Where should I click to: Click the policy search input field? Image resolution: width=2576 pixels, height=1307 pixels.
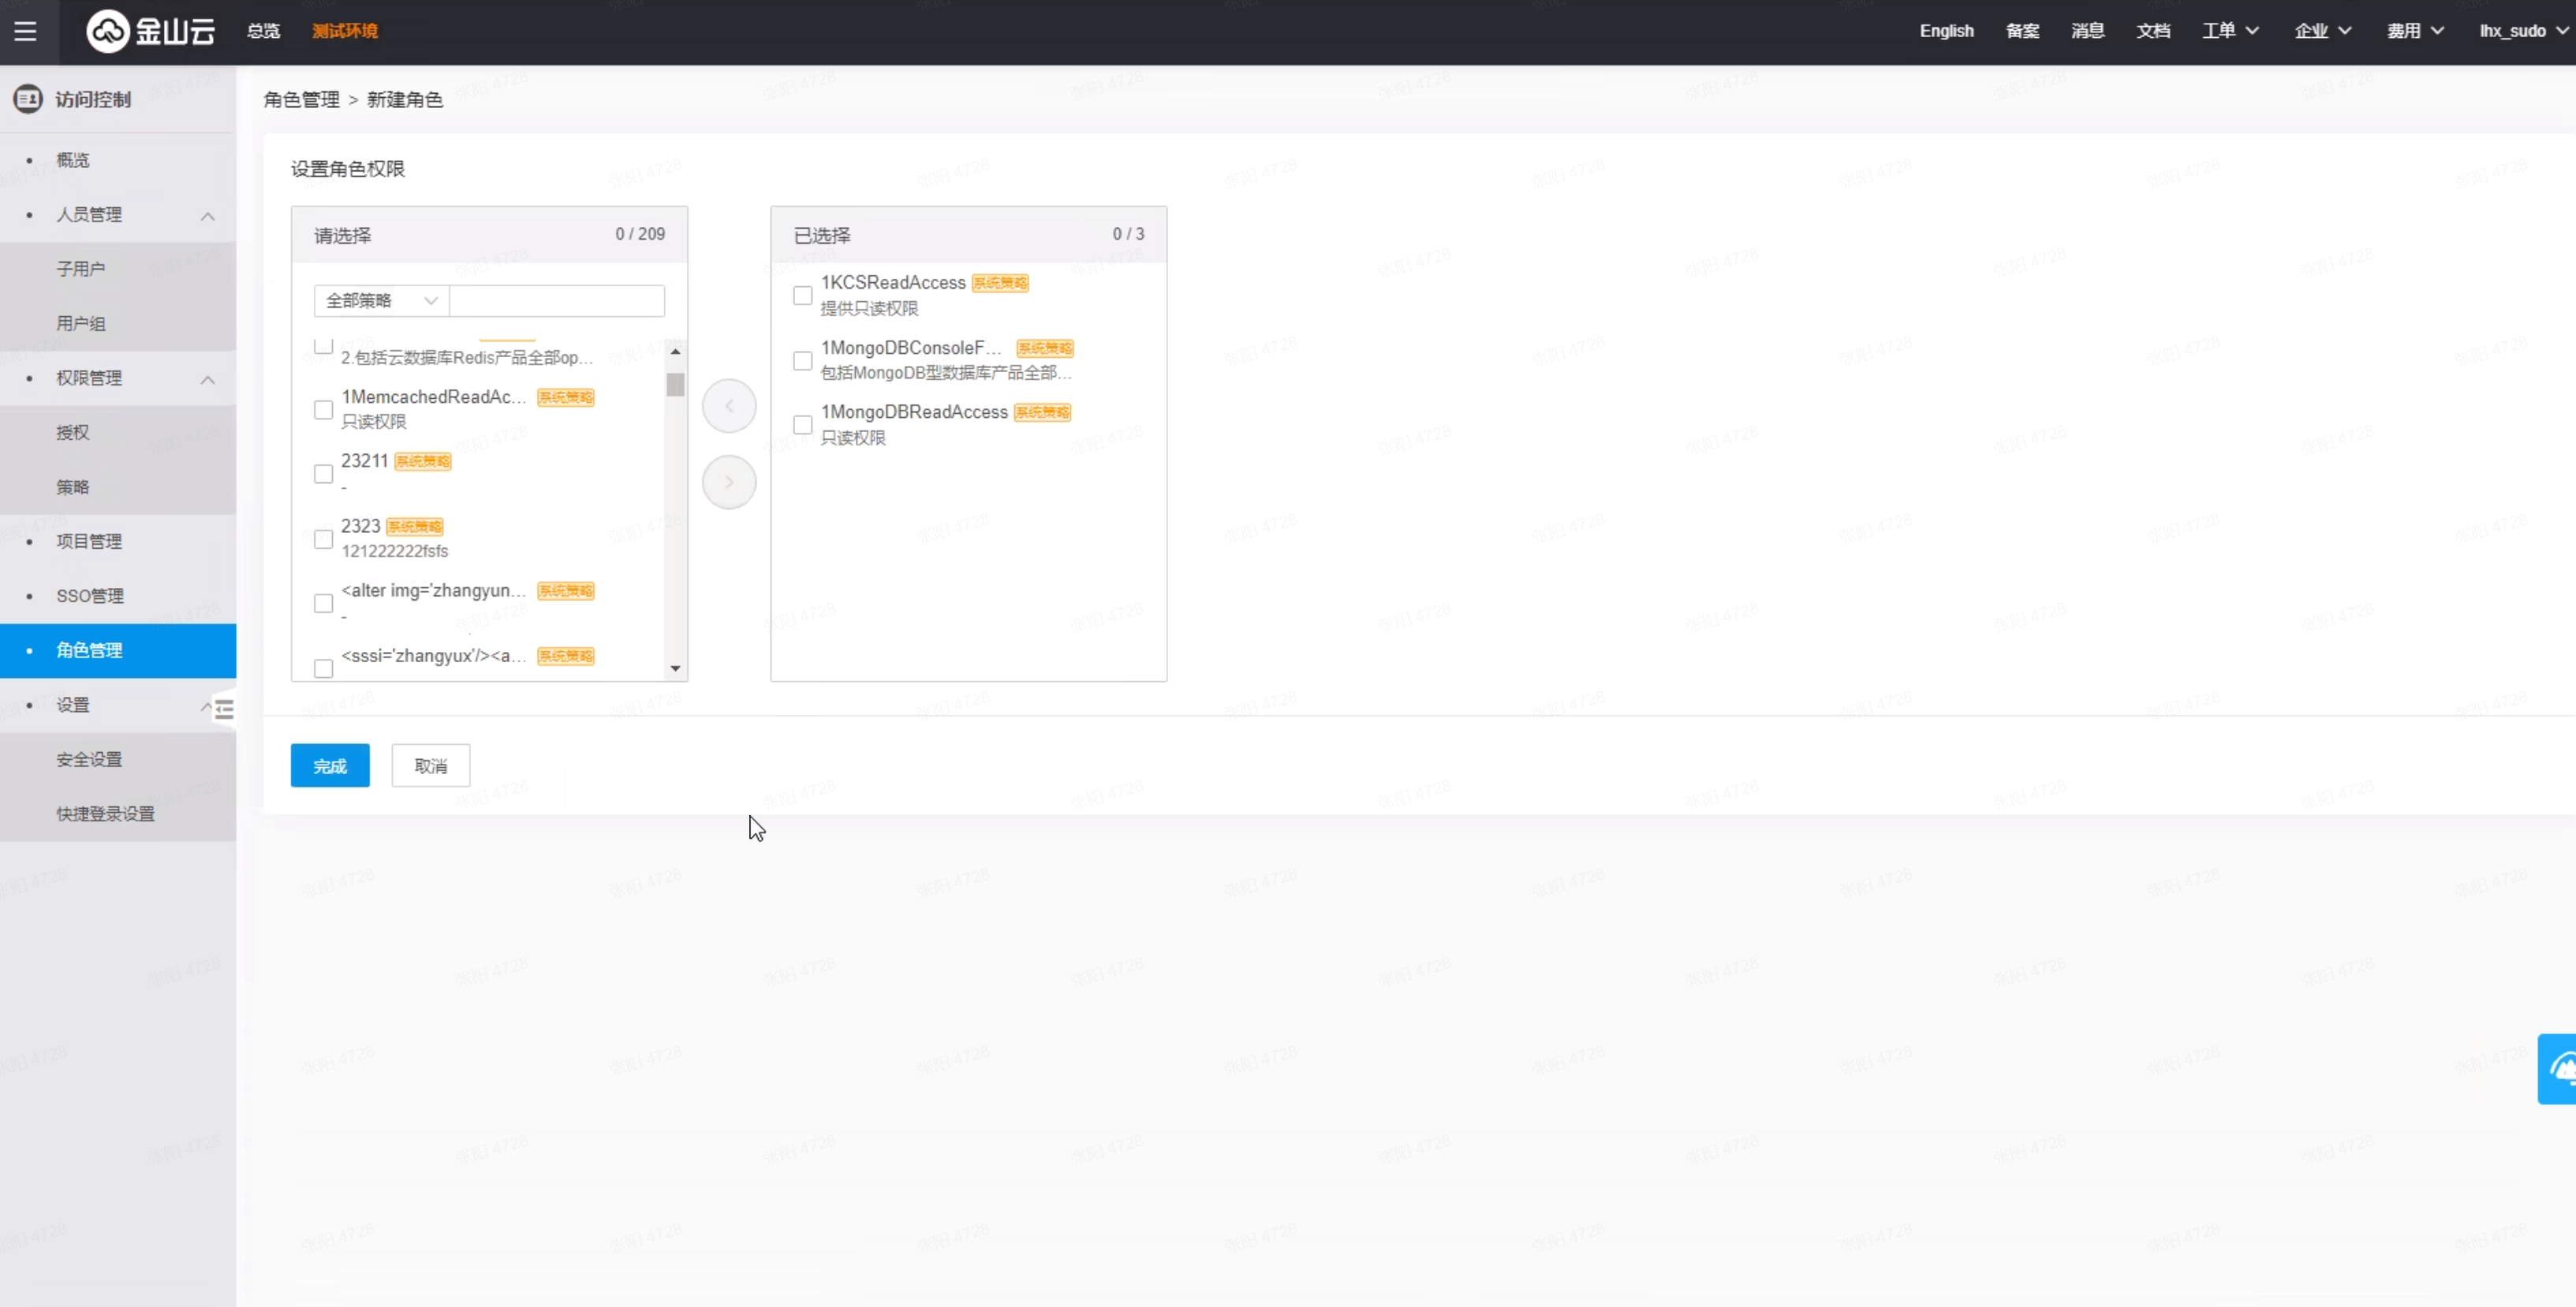[x=557, y=301]
